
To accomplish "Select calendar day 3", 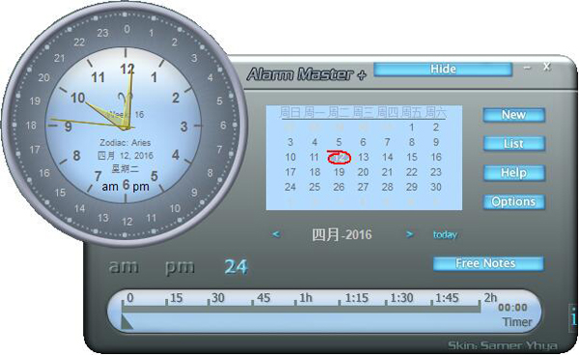I will pyautogui.click(x=290, y=143).
